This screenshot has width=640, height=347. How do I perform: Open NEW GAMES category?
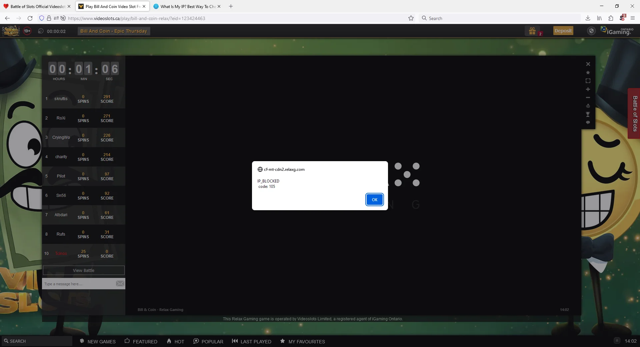tap(98, 341)
